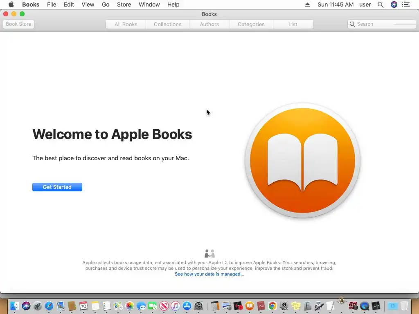Image resolution: width=419 pixels, height=314 pixels.
Task: Open Maps icon in the Dock
Action: click(118, 306)
